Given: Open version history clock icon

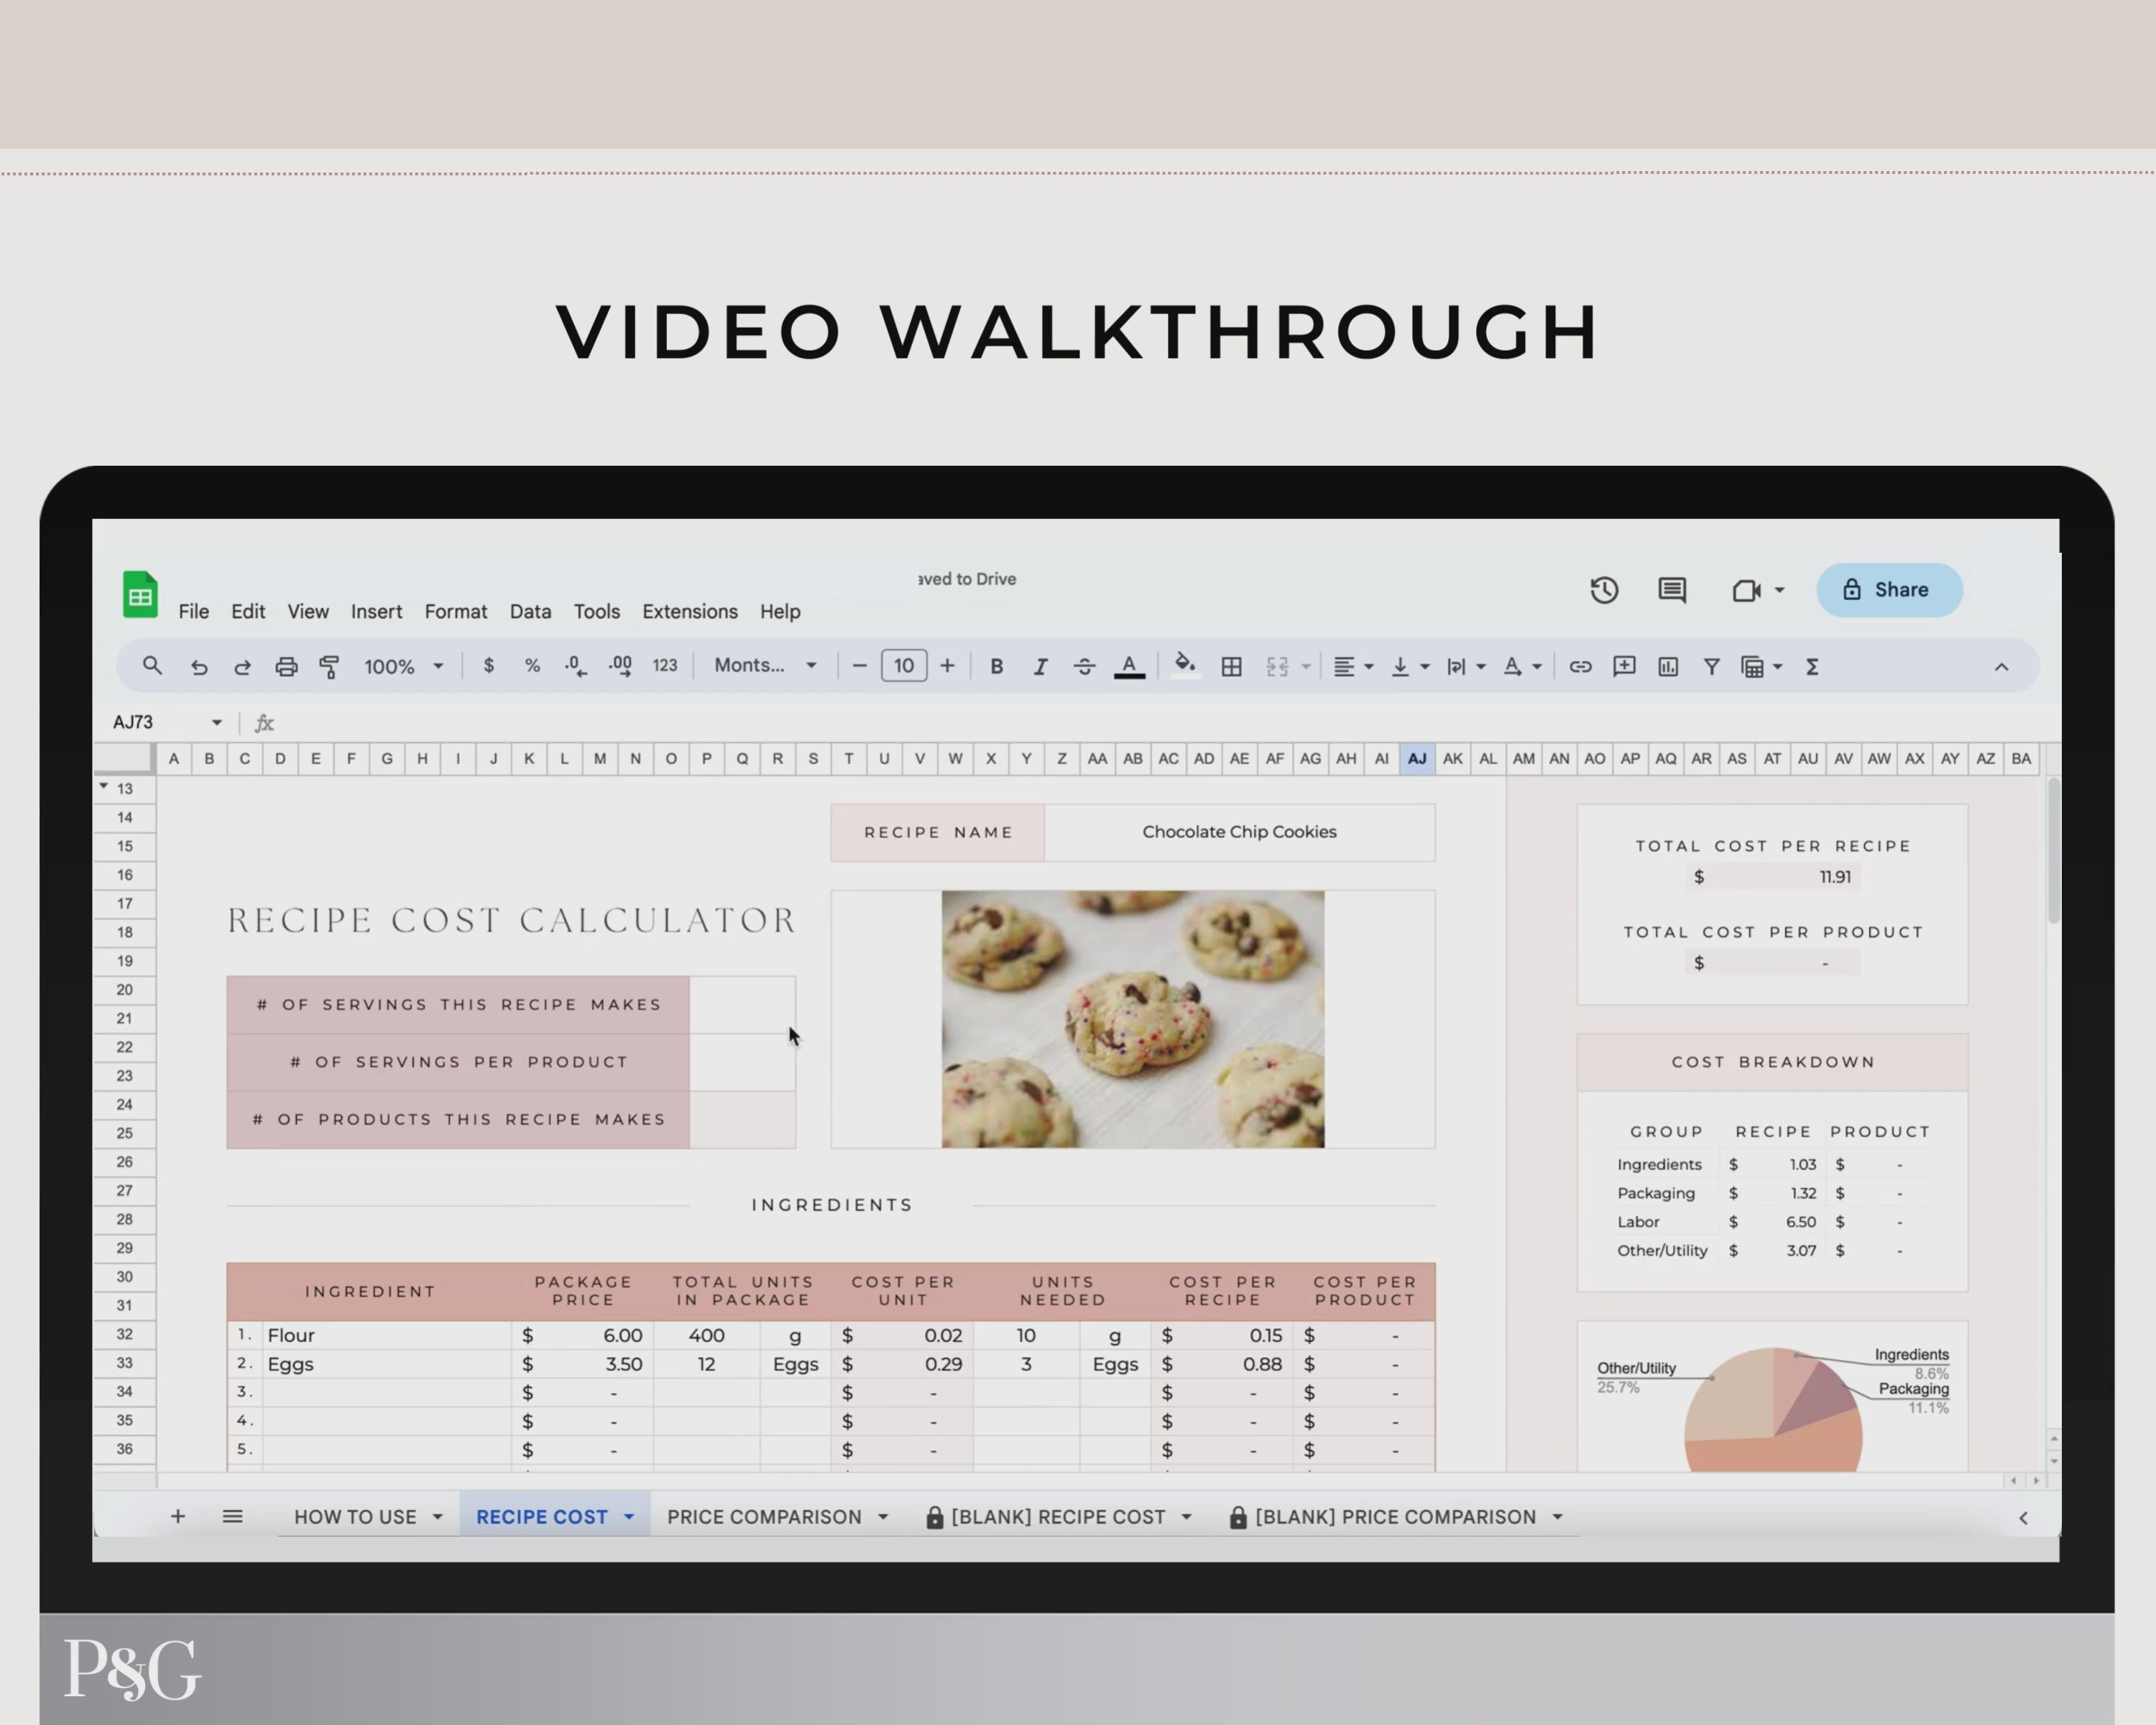Looking at the screenshot, I should click(1604, 590).
